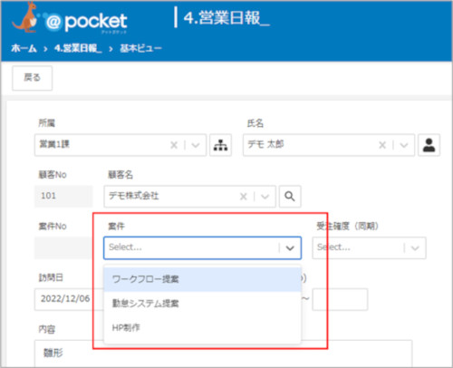The height and width of the screenshot is (368, 453).
Task: Click the organization chart icon beside 所属
Action: click(220, 145)
